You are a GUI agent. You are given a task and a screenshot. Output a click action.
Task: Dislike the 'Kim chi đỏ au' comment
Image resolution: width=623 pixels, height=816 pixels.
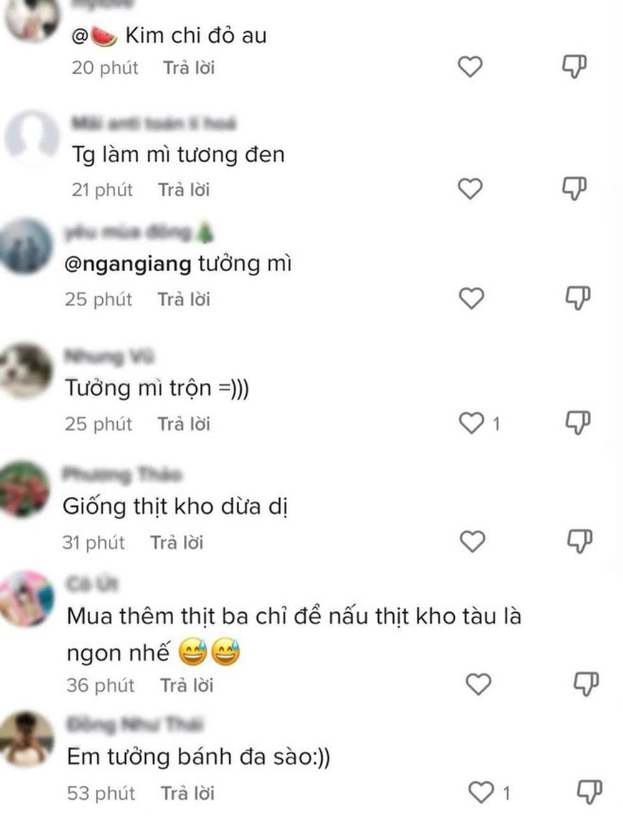574,66
